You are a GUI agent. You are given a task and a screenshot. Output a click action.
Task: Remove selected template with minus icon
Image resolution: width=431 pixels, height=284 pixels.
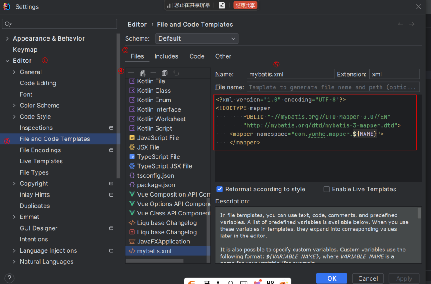tap(153, 73)
